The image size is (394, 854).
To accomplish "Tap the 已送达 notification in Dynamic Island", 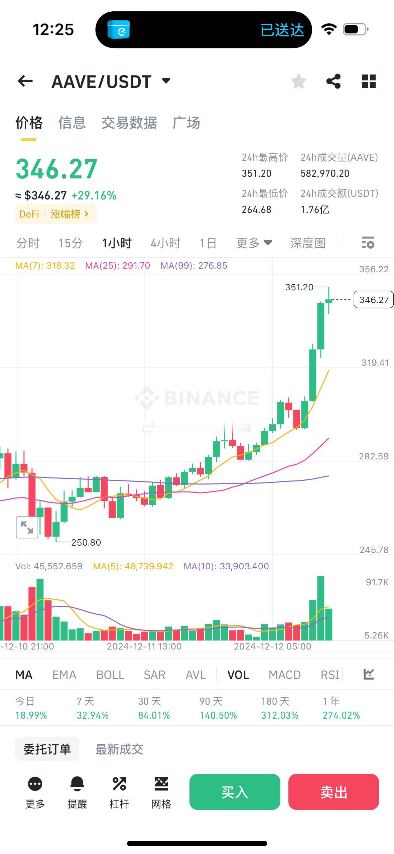I will (282, 30).
